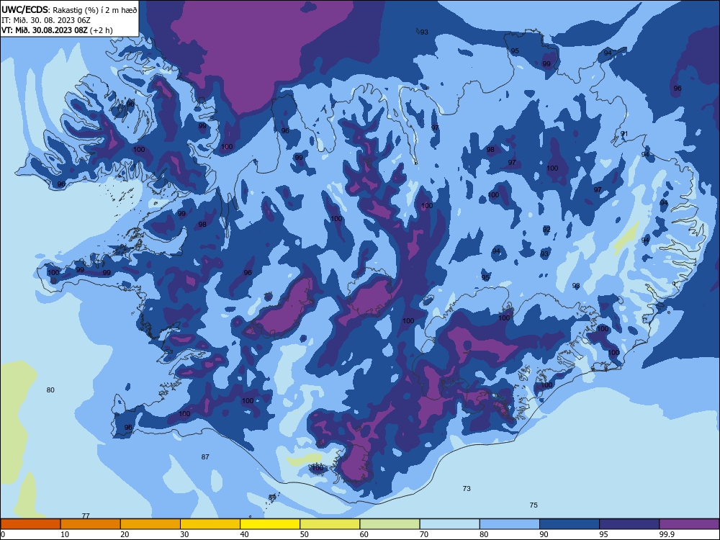The width and height of the screenshot is (720, 540).
Task: Pick the 50–60 pale yellow legend swatch
Action: (x=330, y=524)
